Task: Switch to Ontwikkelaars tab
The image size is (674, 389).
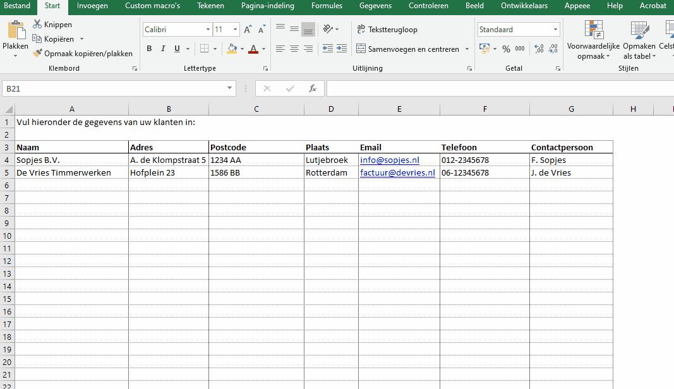Action: click(524, 6)
